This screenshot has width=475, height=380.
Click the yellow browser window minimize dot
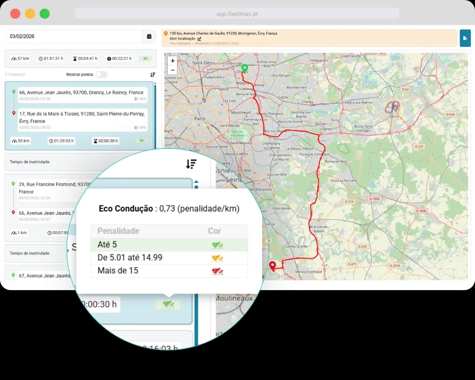(30, 13)
